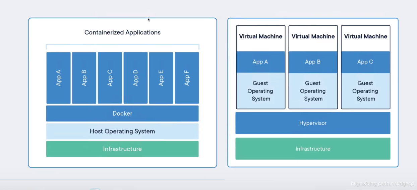The height and width of the screenshot is (190, 417).
Task: Click the Infrastructure bar beneath Hypervisor
Action: tap(313, 149)
